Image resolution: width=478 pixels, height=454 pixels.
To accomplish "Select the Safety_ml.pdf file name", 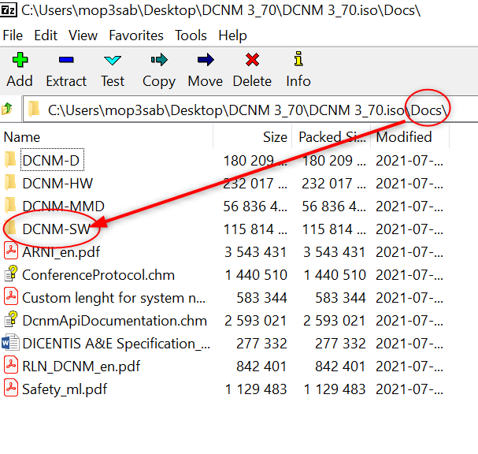I will click(65, 389).
